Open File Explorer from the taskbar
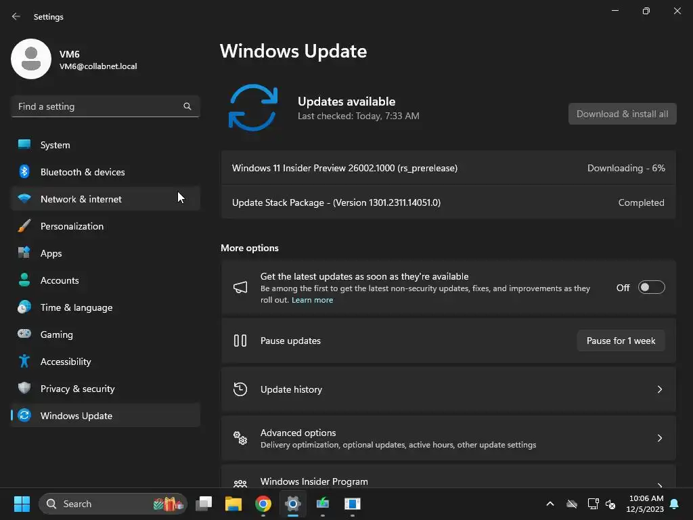 tap(233, 504)
